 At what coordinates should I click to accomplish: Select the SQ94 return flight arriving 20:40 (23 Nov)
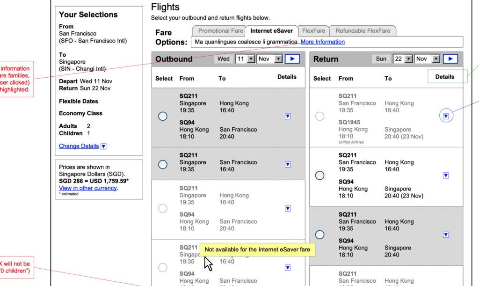pyautogui.click(x=320, y=176)
